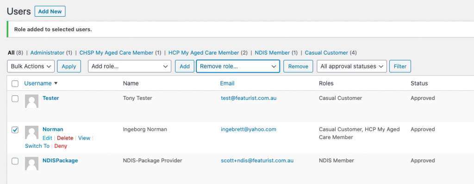Image resolution: width=474 pixels, height=184 pixels.
Task: Select the NDISPackage user checkbox
Action: [x=15, y=161]
